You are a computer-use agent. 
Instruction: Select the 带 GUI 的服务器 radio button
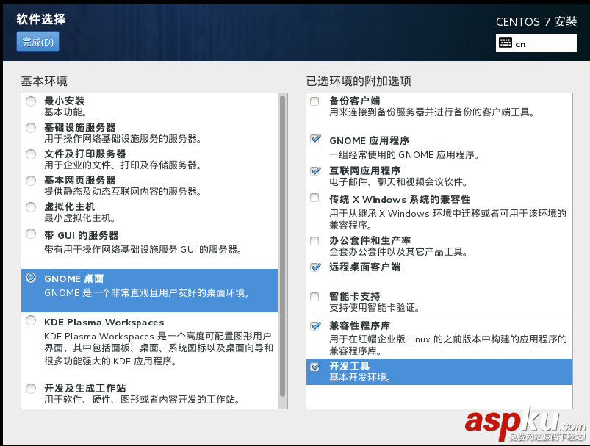coord(31,234)
